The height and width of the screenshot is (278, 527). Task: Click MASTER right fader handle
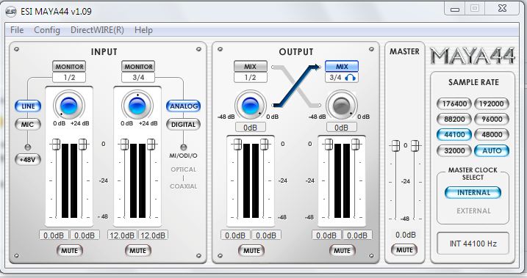point(415,146)
